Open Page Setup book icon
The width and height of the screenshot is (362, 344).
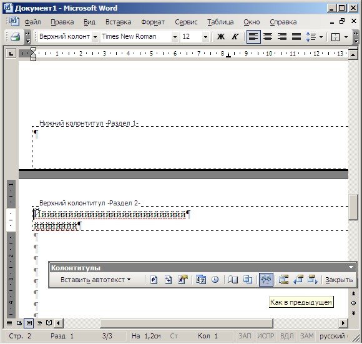click(233, 280)
